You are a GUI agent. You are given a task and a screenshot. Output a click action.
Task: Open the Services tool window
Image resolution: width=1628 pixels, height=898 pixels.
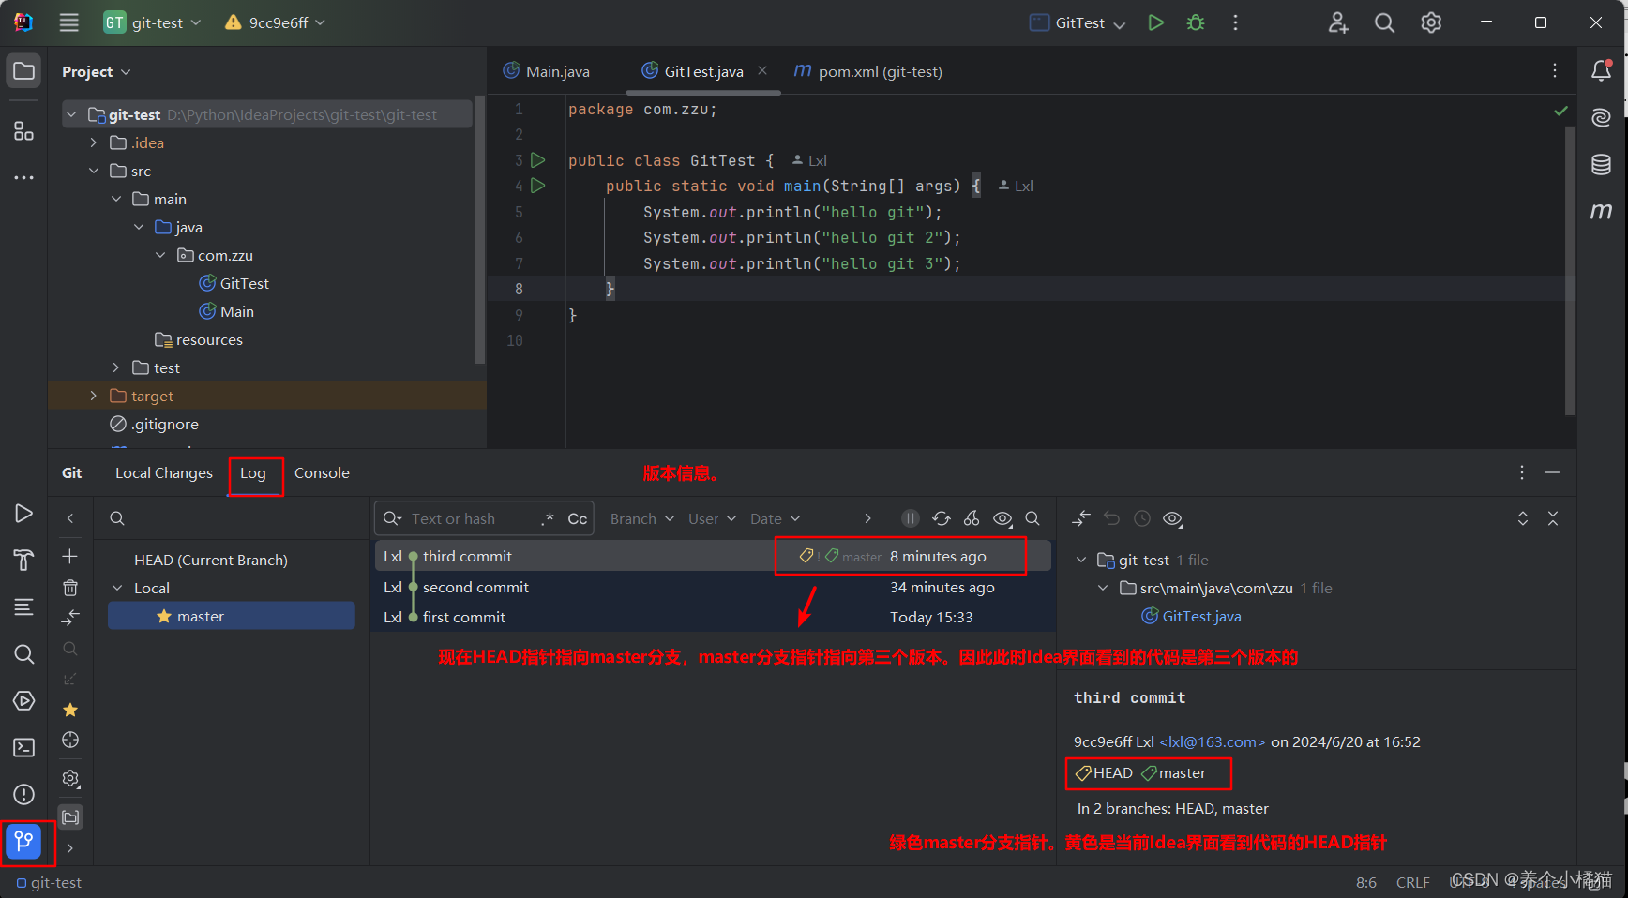(23, 700)
